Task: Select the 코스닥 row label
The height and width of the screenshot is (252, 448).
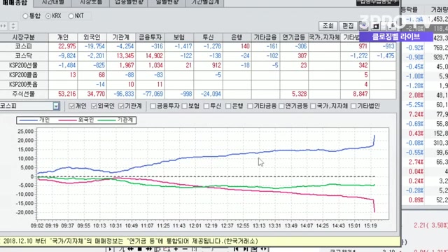Action: pos(24,56)
